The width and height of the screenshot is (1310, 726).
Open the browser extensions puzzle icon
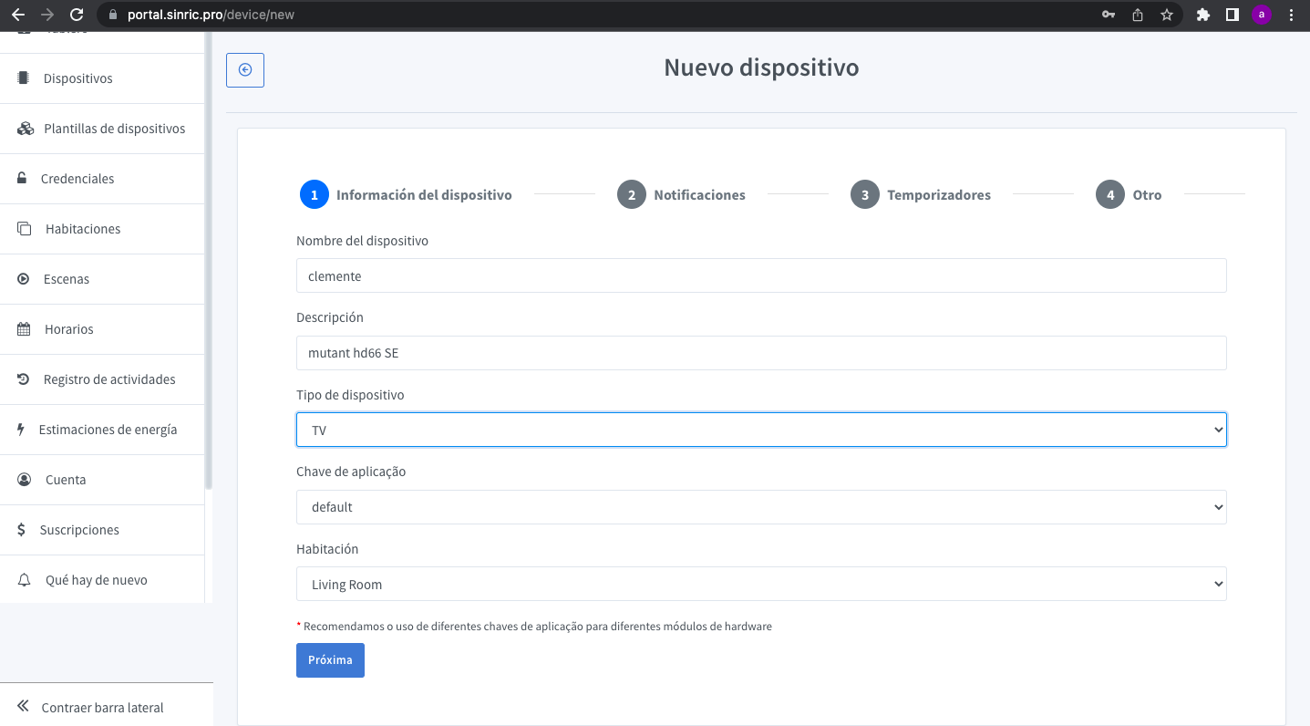click(x=1202, y=15)
